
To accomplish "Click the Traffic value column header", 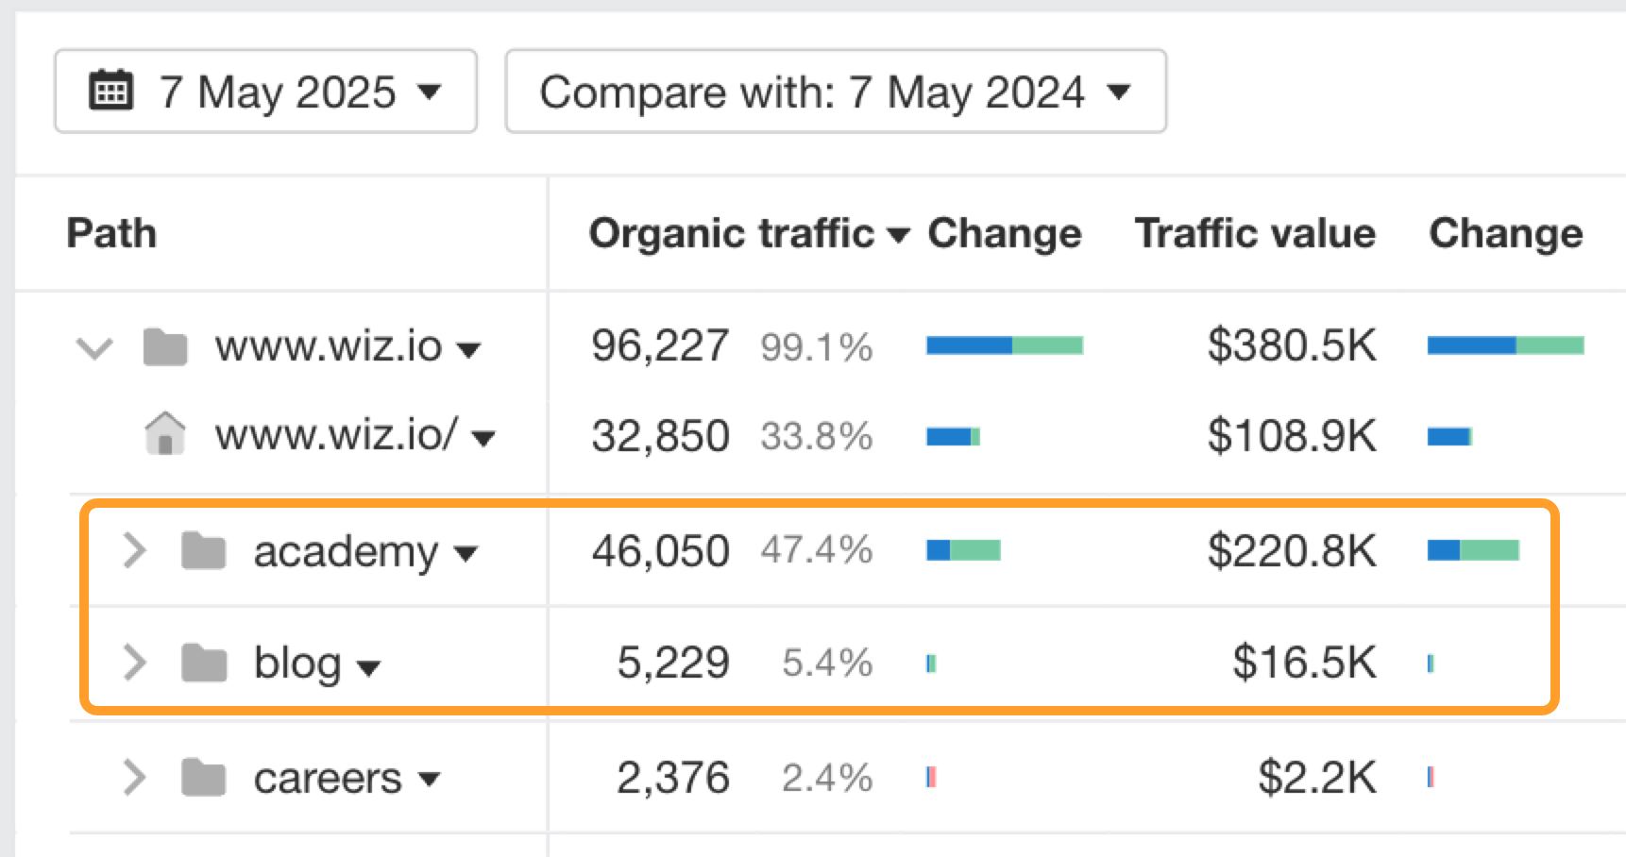I will pyautogui.click(x=1254, y=234).
